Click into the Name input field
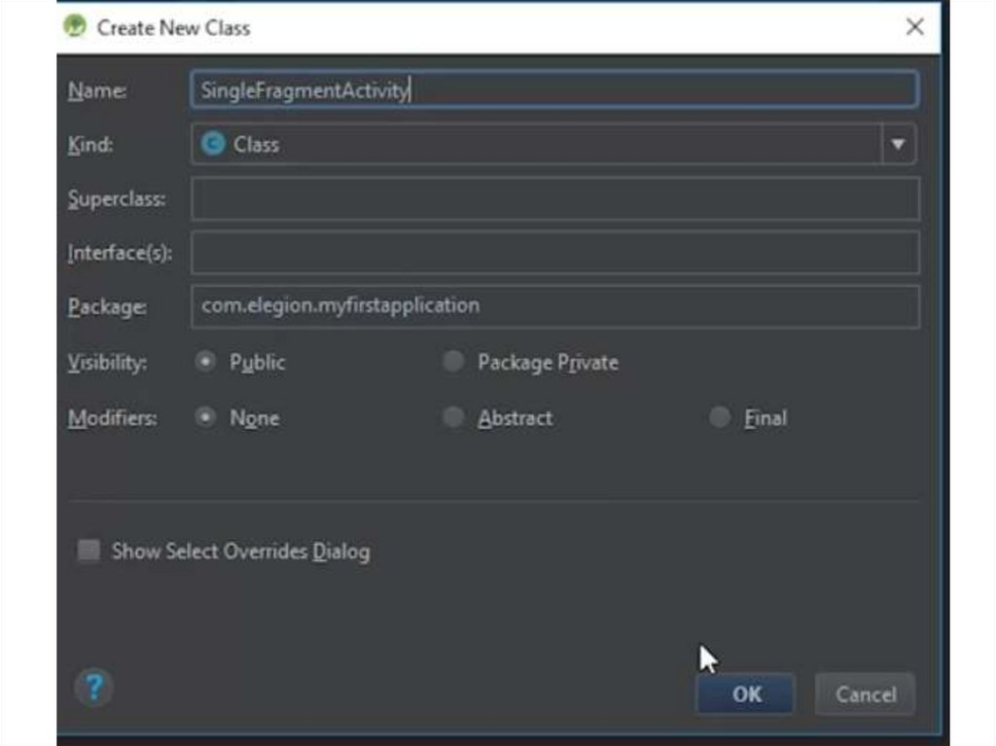Screen dimensions: 996x746 pos(553,89)
